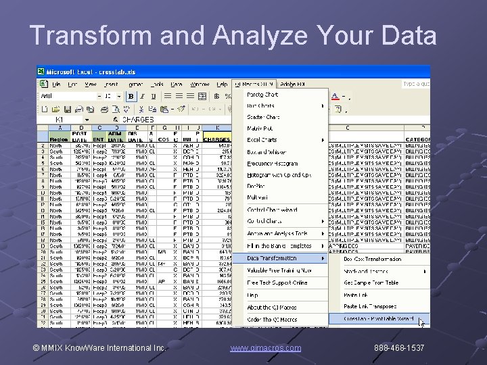Open the Insert menu

[x=111, y=84]
